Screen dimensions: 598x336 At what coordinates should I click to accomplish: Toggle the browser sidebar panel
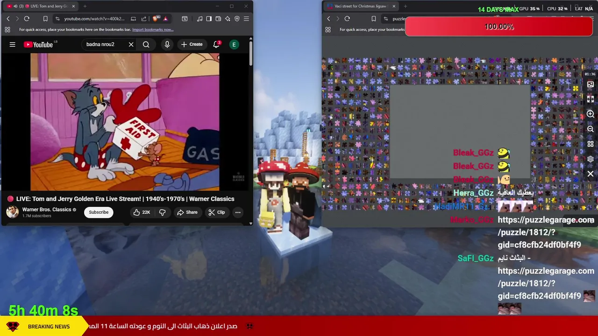(x=209, y=19)
